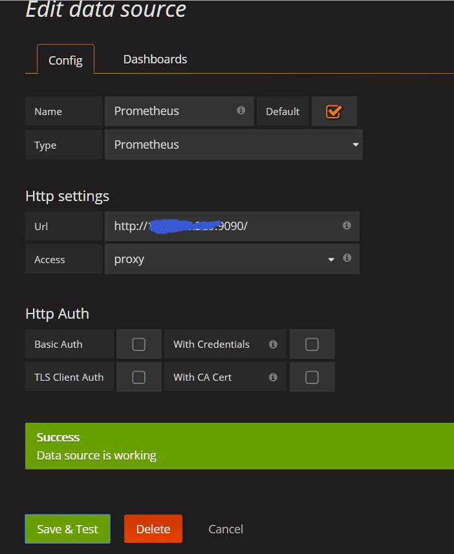Show info tooltip for the Url field
Screen dimensions: 454x554
coord(347,225)
